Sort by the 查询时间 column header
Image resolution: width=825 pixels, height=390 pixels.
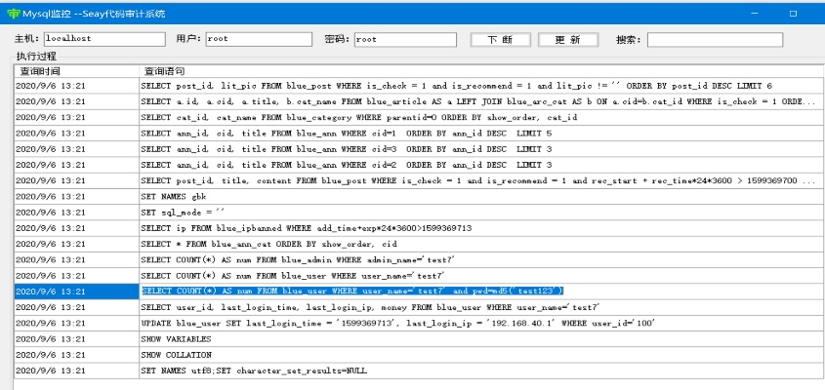pos(76,71)
